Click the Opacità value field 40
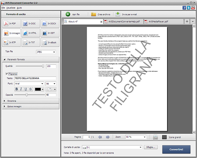The width and height of the screenshot is (197, 158). pos(51,95)
